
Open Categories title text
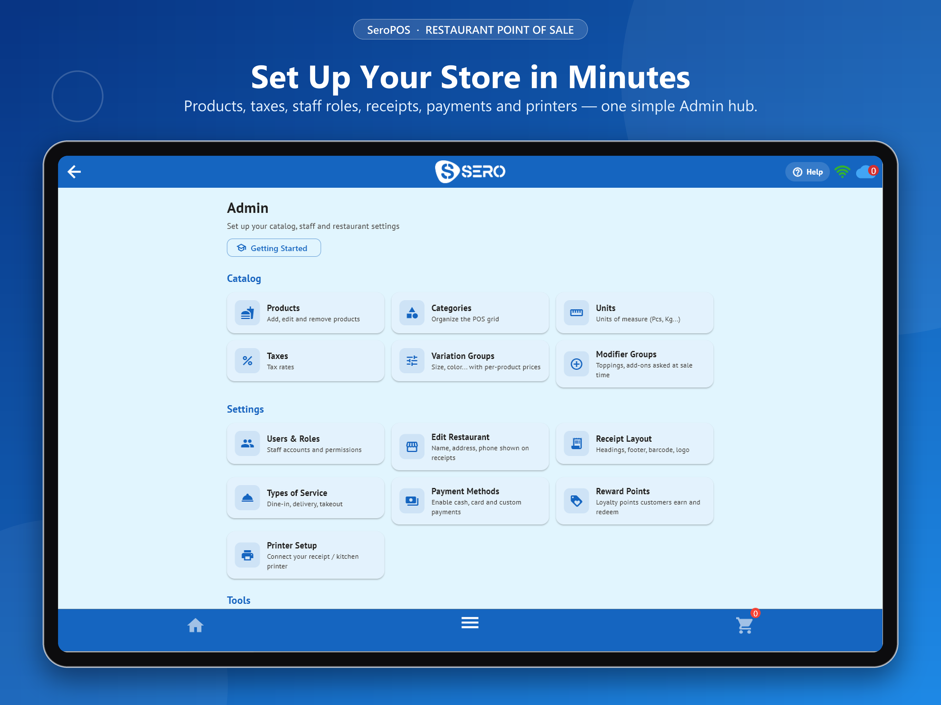451,308
